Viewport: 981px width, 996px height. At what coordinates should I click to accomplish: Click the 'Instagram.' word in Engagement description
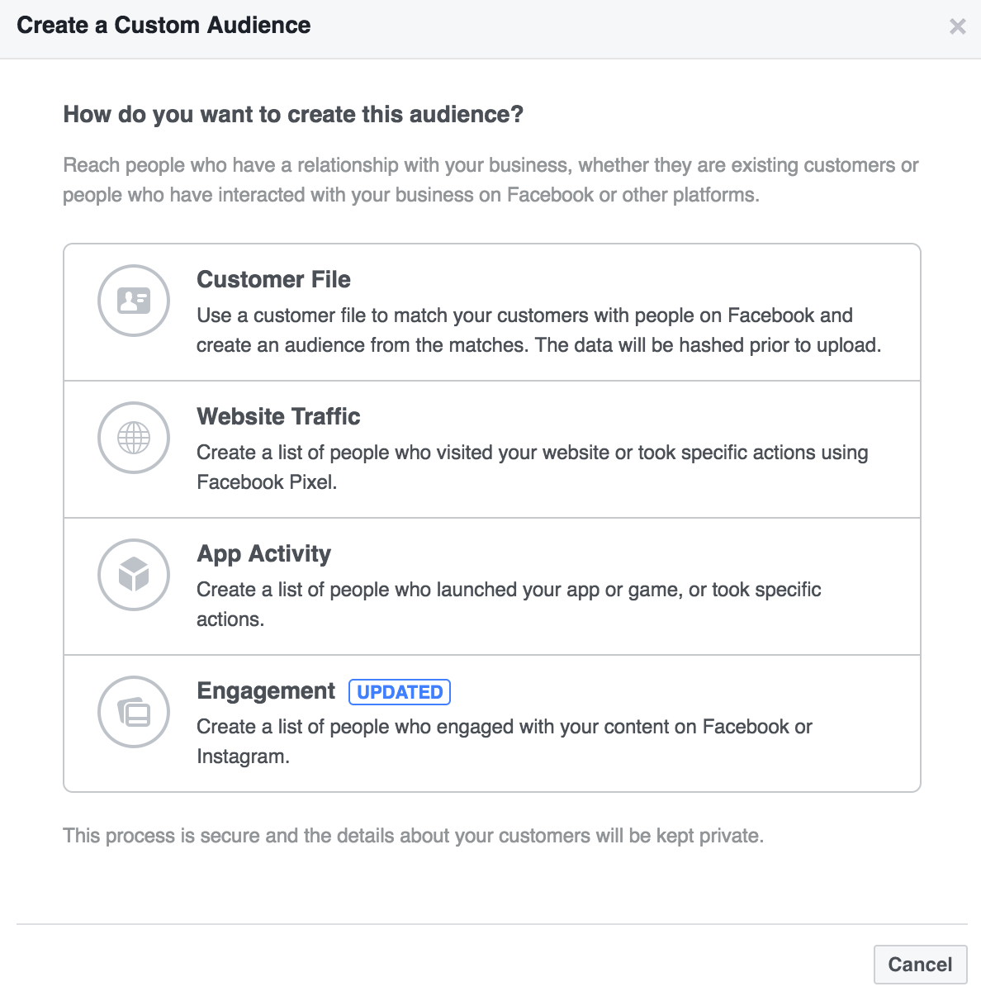pos(243,756)
